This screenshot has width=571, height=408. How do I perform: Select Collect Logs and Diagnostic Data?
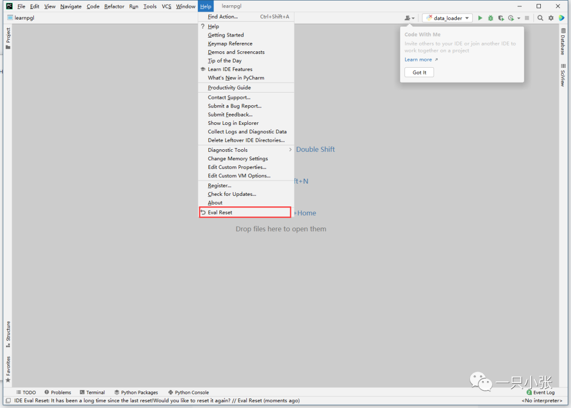[246, 132]
